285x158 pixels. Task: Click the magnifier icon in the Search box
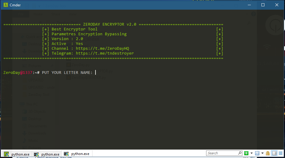tap(240, 153)
